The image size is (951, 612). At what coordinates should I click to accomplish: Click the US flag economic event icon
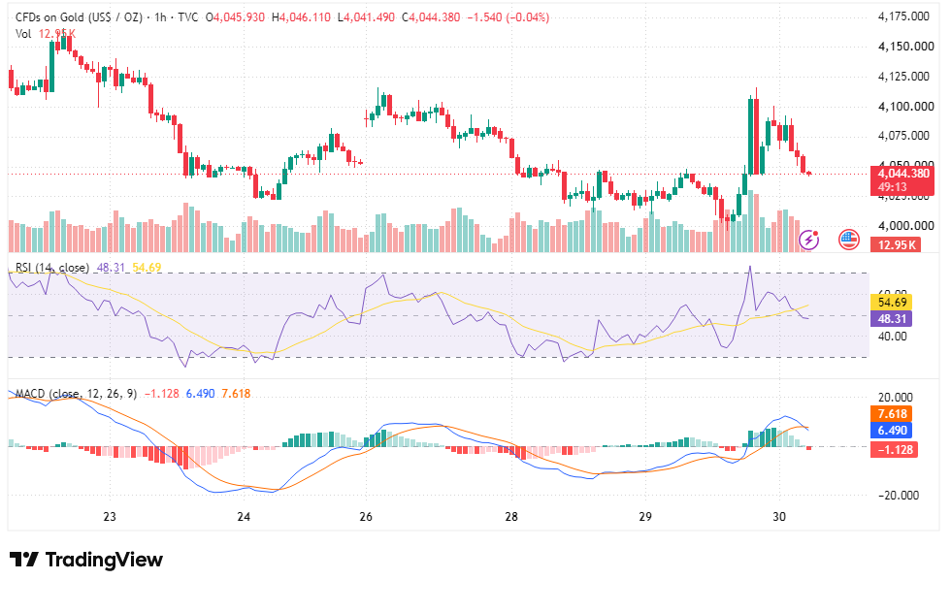pos(848,240)
